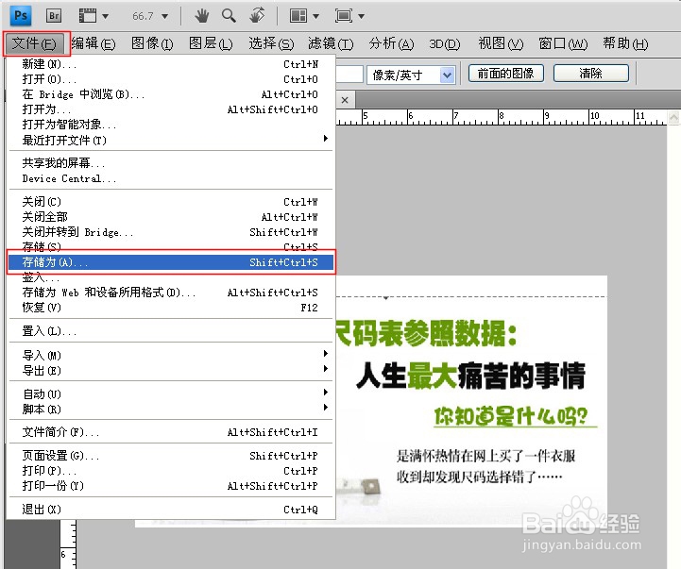
Task: Choose 关闭全部 menu entry
Action: [x=170, y=217]
